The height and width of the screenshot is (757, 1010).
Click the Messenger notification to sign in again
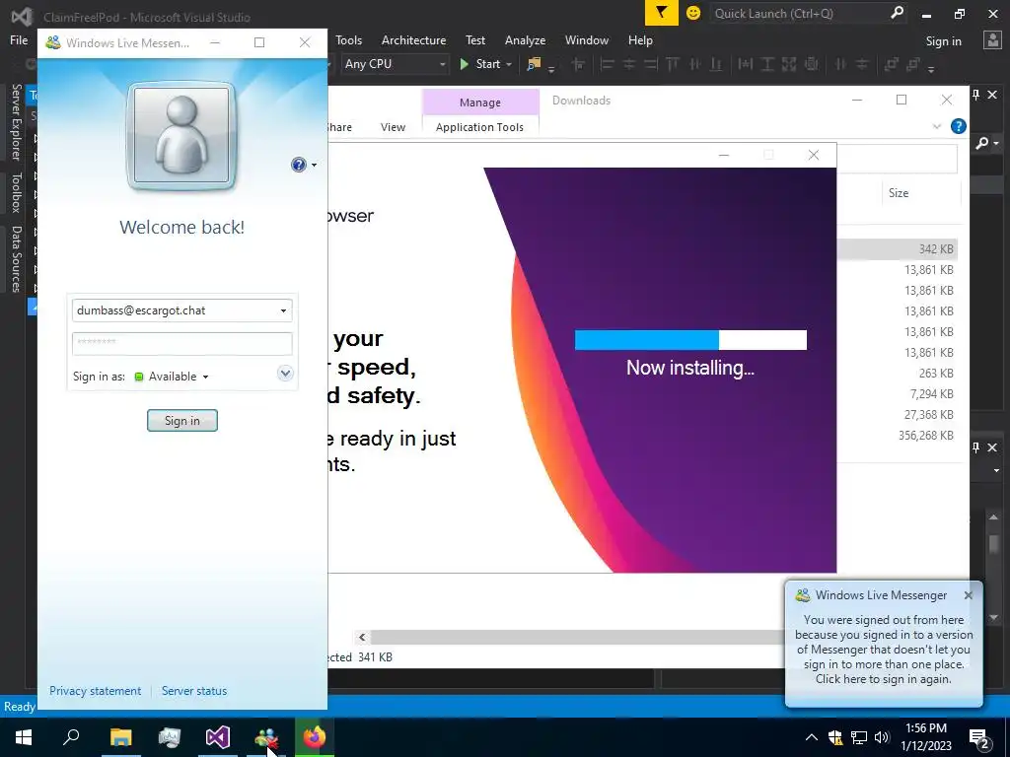coord(883,649)
